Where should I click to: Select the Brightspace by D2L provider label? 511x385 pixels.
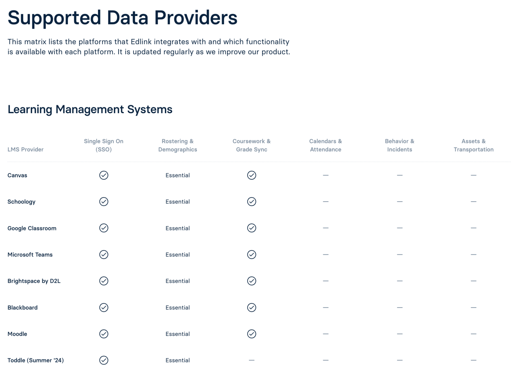[x=34, y=281]
